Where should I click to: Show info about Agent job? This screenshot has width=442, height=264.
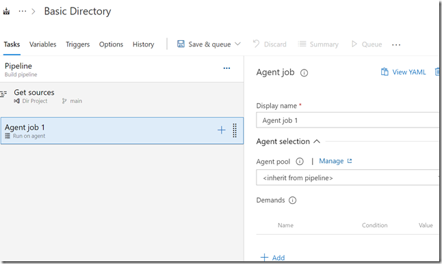click(304, 73)
